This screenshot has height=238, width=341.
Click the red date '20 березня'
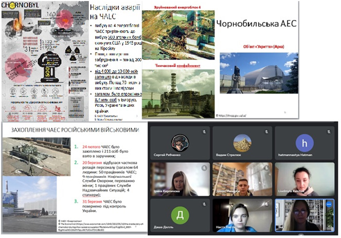(92, 163)
